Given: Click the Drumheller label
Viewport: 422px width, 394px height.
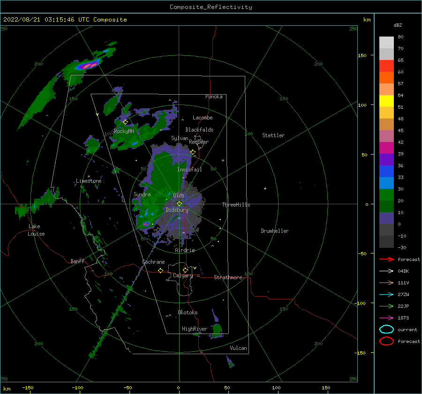Looking at the screenshot, I should coord(275,231).
